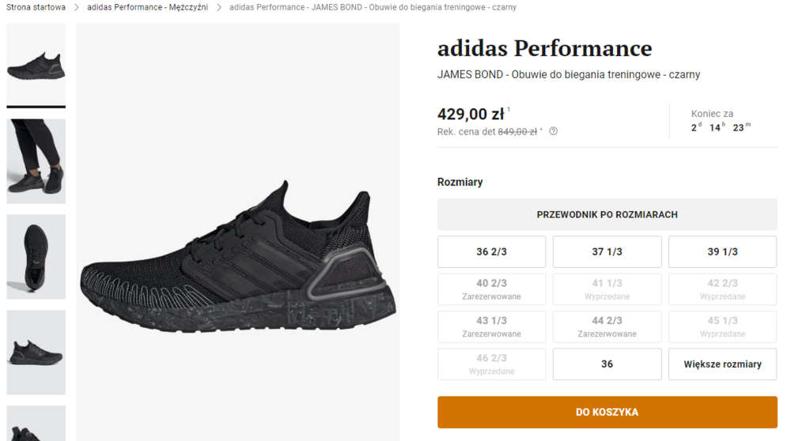Click the main black shoe product image
The width and height of the screenshot is (791, 441).
(x=237, y=253)
